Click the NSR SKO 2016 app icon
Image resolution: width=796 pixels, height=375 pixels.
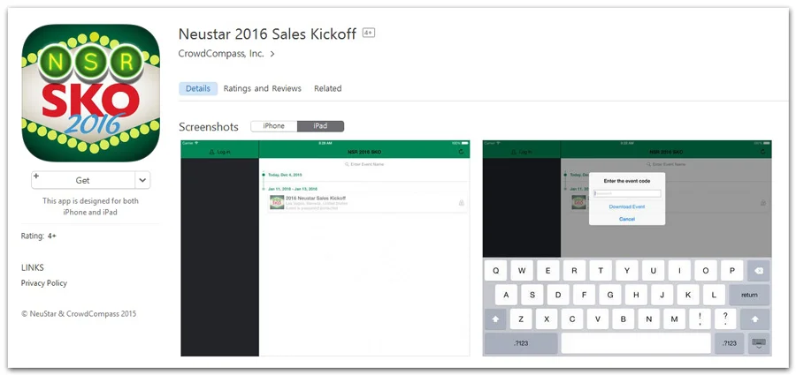pos(91,94)
